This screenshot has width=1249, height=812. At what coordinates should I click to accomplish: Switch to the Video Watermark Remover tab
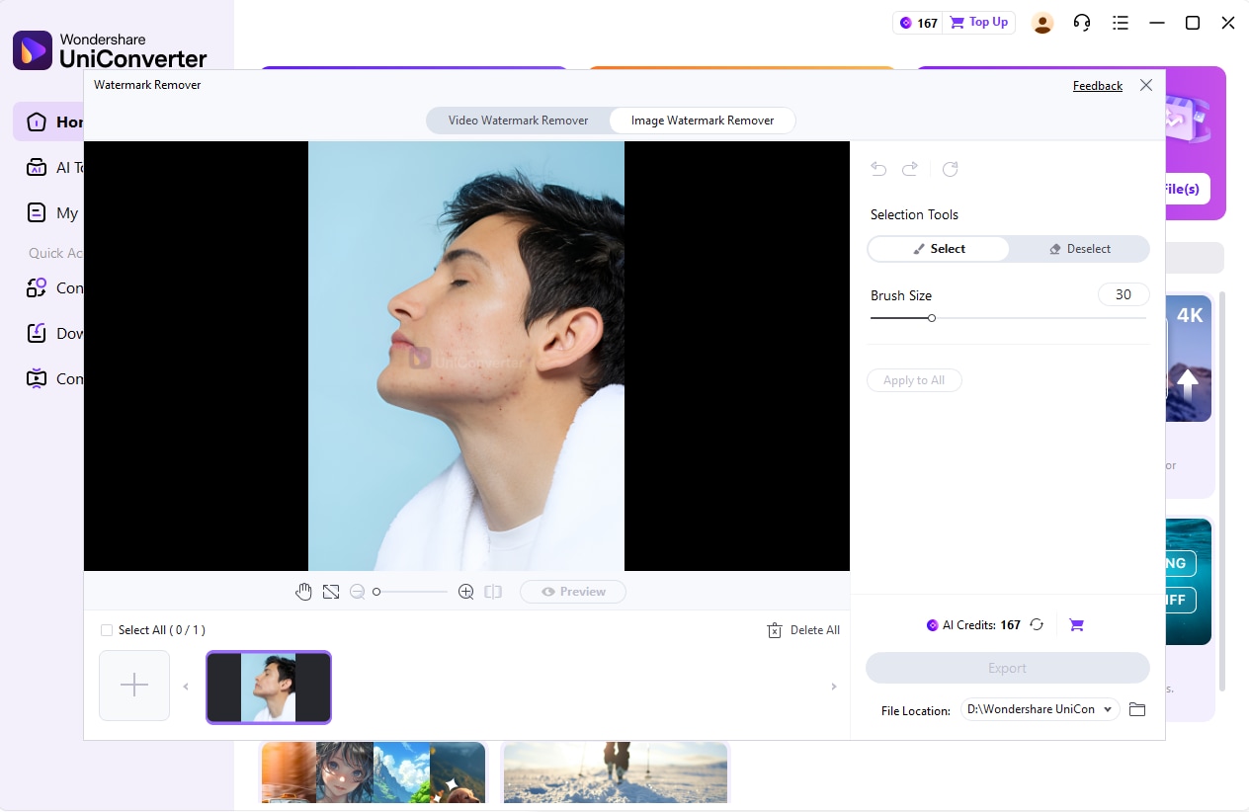point(518,120)
